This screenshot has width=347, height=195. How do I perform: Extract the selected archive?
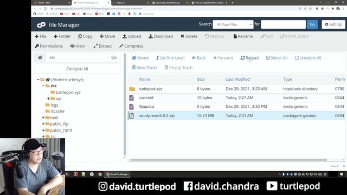(102, 46)
